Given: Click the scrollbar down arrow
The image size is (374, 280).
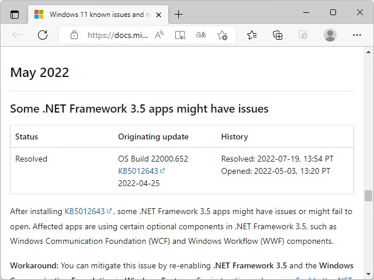Looking at the screenshot, I should (x=369, y=275).
